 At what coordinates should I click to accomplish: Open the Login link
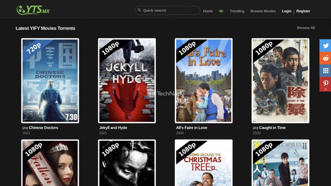(286, 11)
